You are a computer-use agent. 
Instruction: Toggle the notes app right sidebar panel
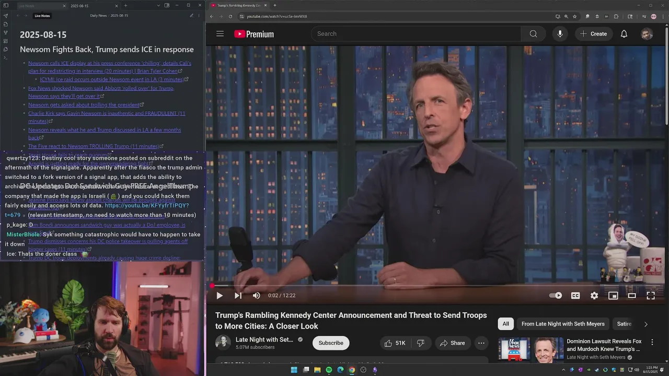point(167,6)
